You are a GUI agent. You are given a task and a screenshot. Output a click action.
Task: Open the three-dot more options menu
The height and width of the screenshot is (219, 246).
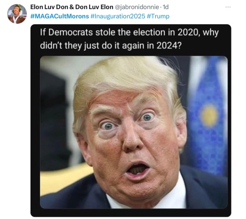click(228, 7)
